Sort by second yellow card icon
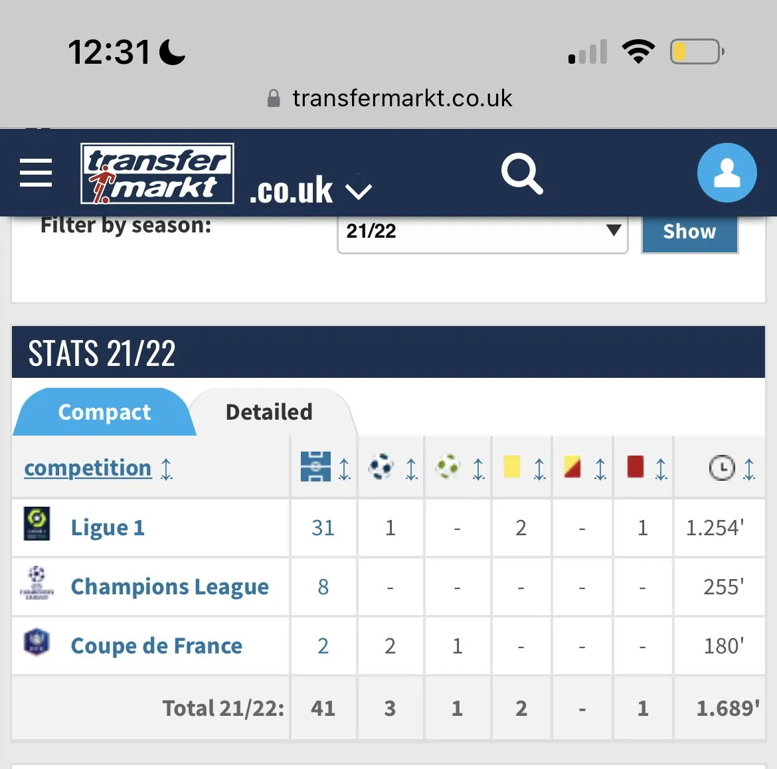 [x=572, y=467]
